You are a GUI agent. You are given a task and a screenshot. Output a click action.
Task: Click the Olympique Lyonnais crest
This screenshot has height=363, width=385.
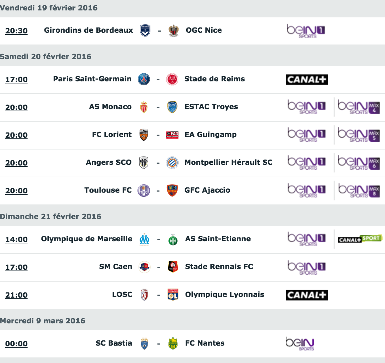(x=173, y=295)
